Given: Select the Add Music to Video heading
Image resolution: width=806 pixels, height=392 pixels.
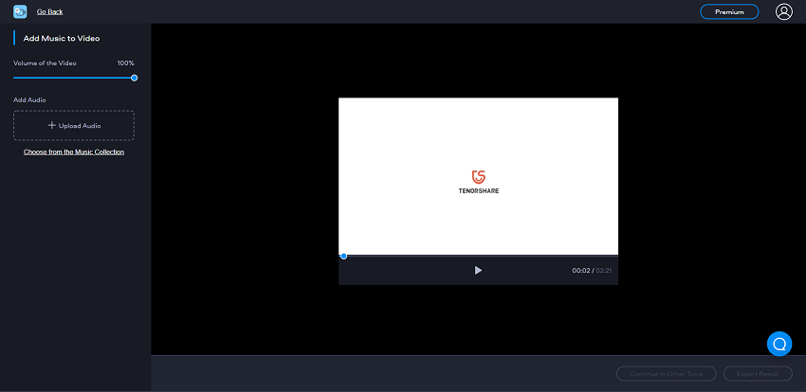Looking at the screenshot, I should tap(62, 38).
